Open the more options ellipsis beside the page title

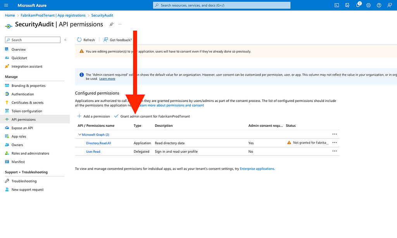[120, 24]
